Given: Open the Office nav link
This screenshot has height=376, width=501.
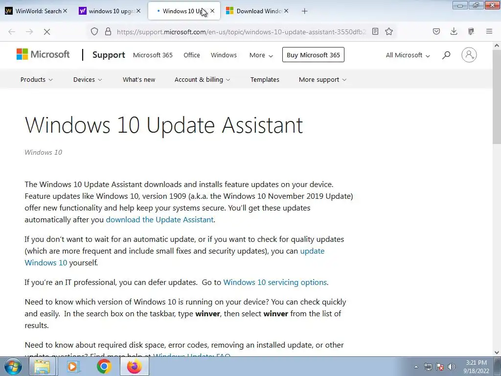Looking at the screenshot, I should click(192, 55).
